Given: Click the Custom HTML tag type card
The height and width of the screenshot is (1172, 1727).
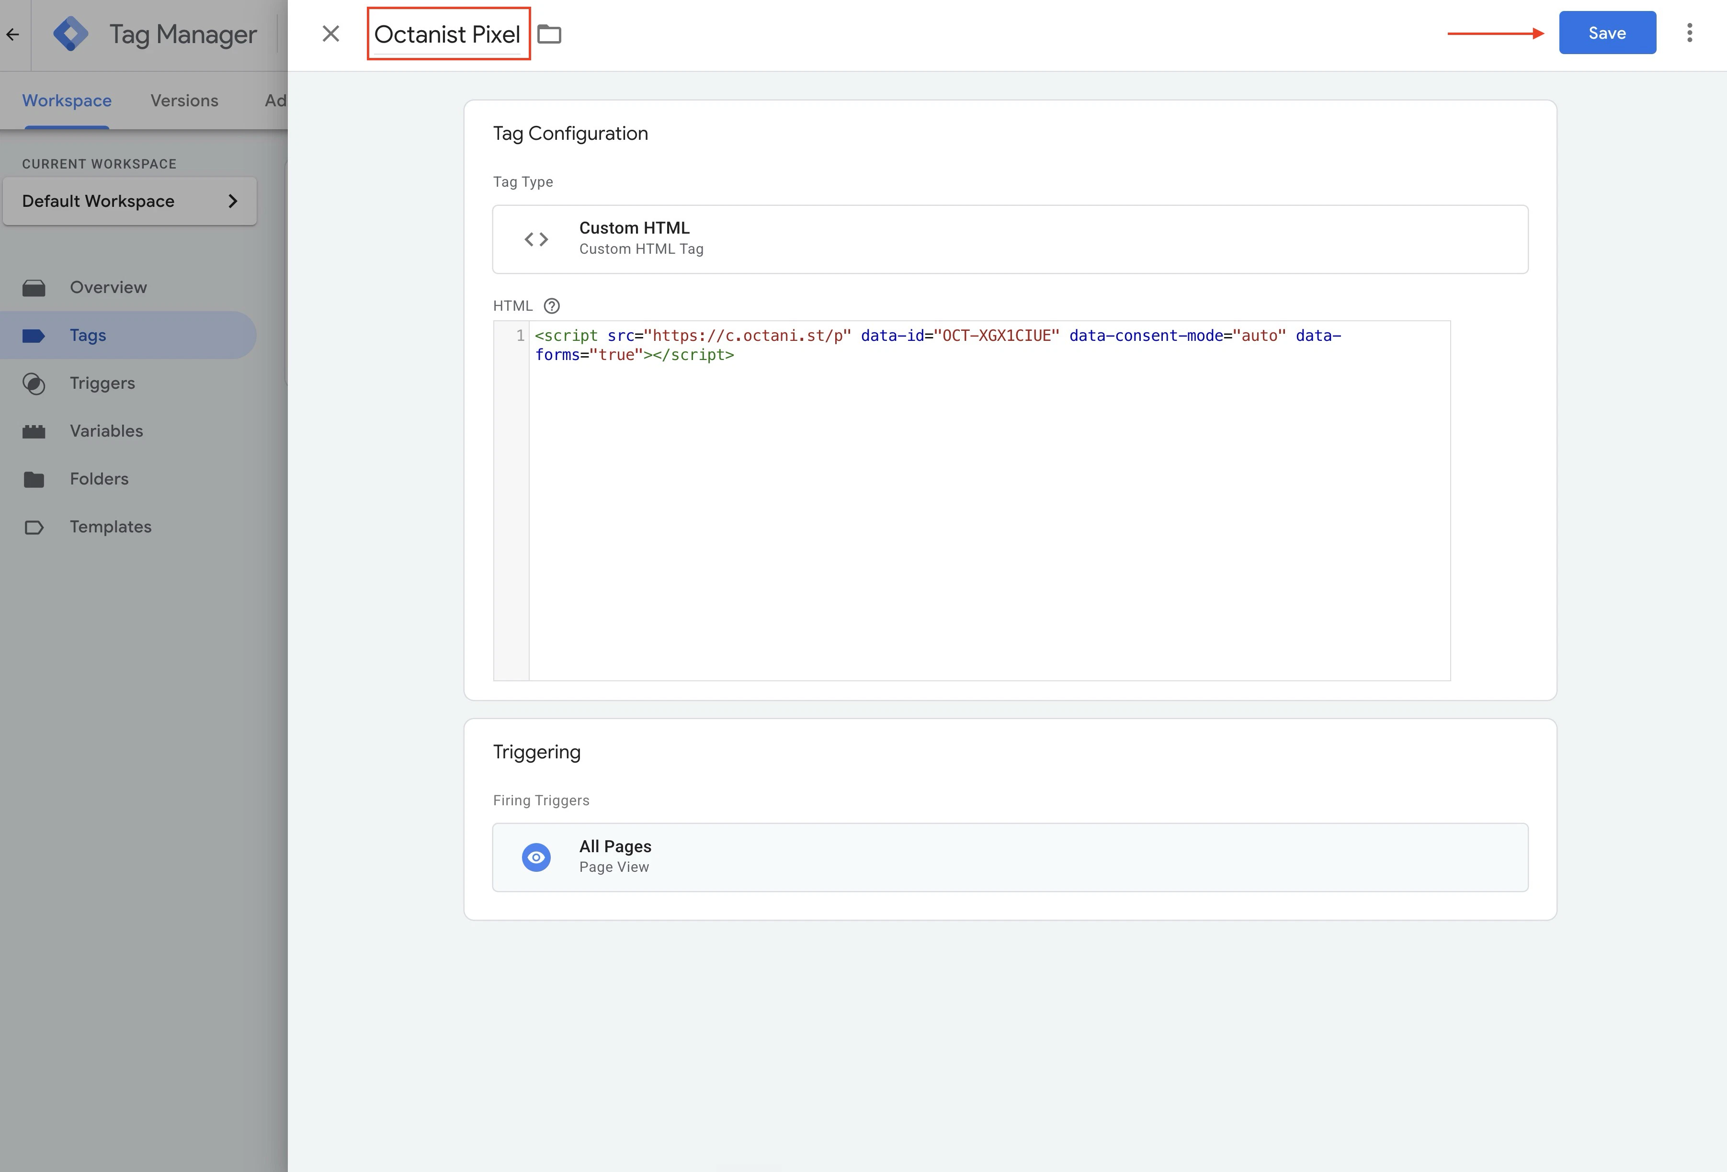Looking at the screenshot, I should (1010, 239).
